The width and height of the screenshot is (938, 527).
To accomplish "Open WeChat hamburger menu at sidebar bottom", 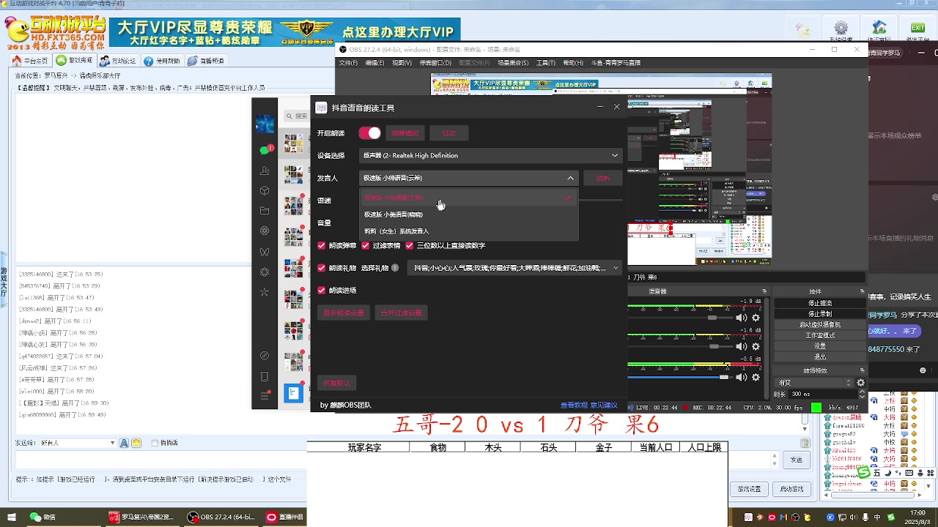I will tap(265, 397).
